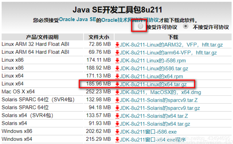Click download arrow icon for Linux i586.rpm
The width and height of the screenshot is (233, 144).
tap(117, 60)
